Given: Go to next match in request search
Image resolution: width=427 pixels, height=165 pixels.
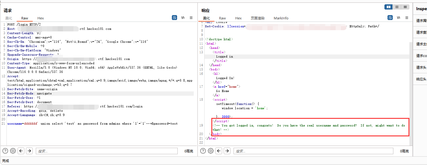Looking at the screenshot, I should (29, 151).
